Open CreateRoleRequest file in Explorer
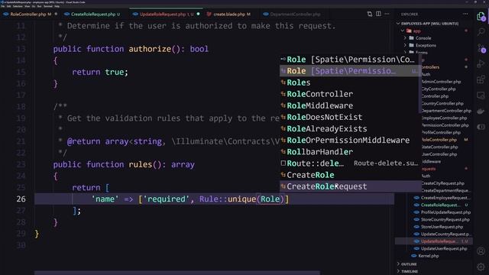 [441, 205]
